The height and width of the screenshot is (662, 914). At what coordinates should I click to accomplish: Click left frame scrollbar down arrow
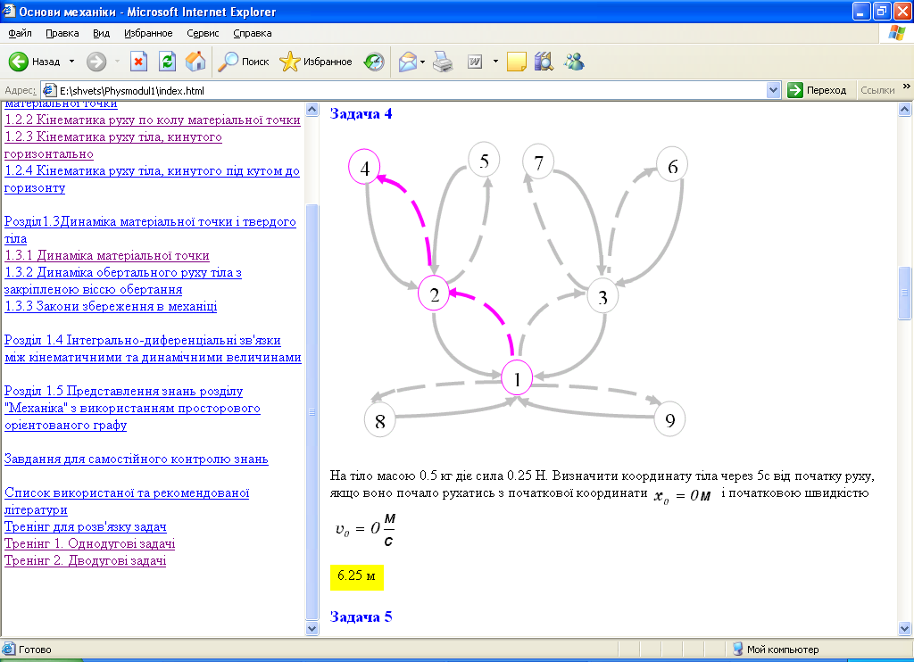coord(312,629)
